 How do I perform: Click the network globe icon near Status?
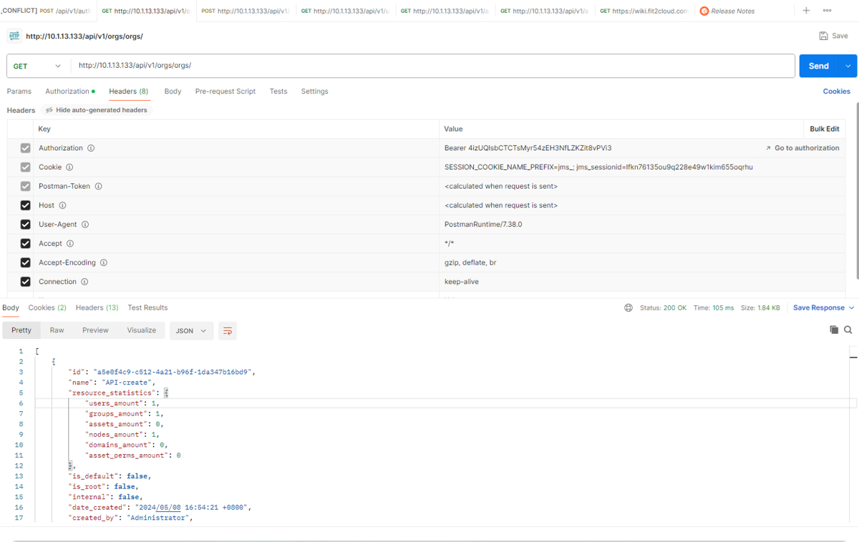coord(629,308)
